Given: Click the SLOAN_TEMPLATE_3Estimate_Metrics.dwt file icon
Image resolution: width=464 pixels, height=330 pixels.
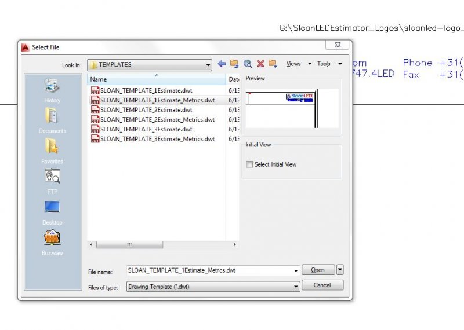Looking at the screenshot, I should pyautogui.click(x=95, y=139).
